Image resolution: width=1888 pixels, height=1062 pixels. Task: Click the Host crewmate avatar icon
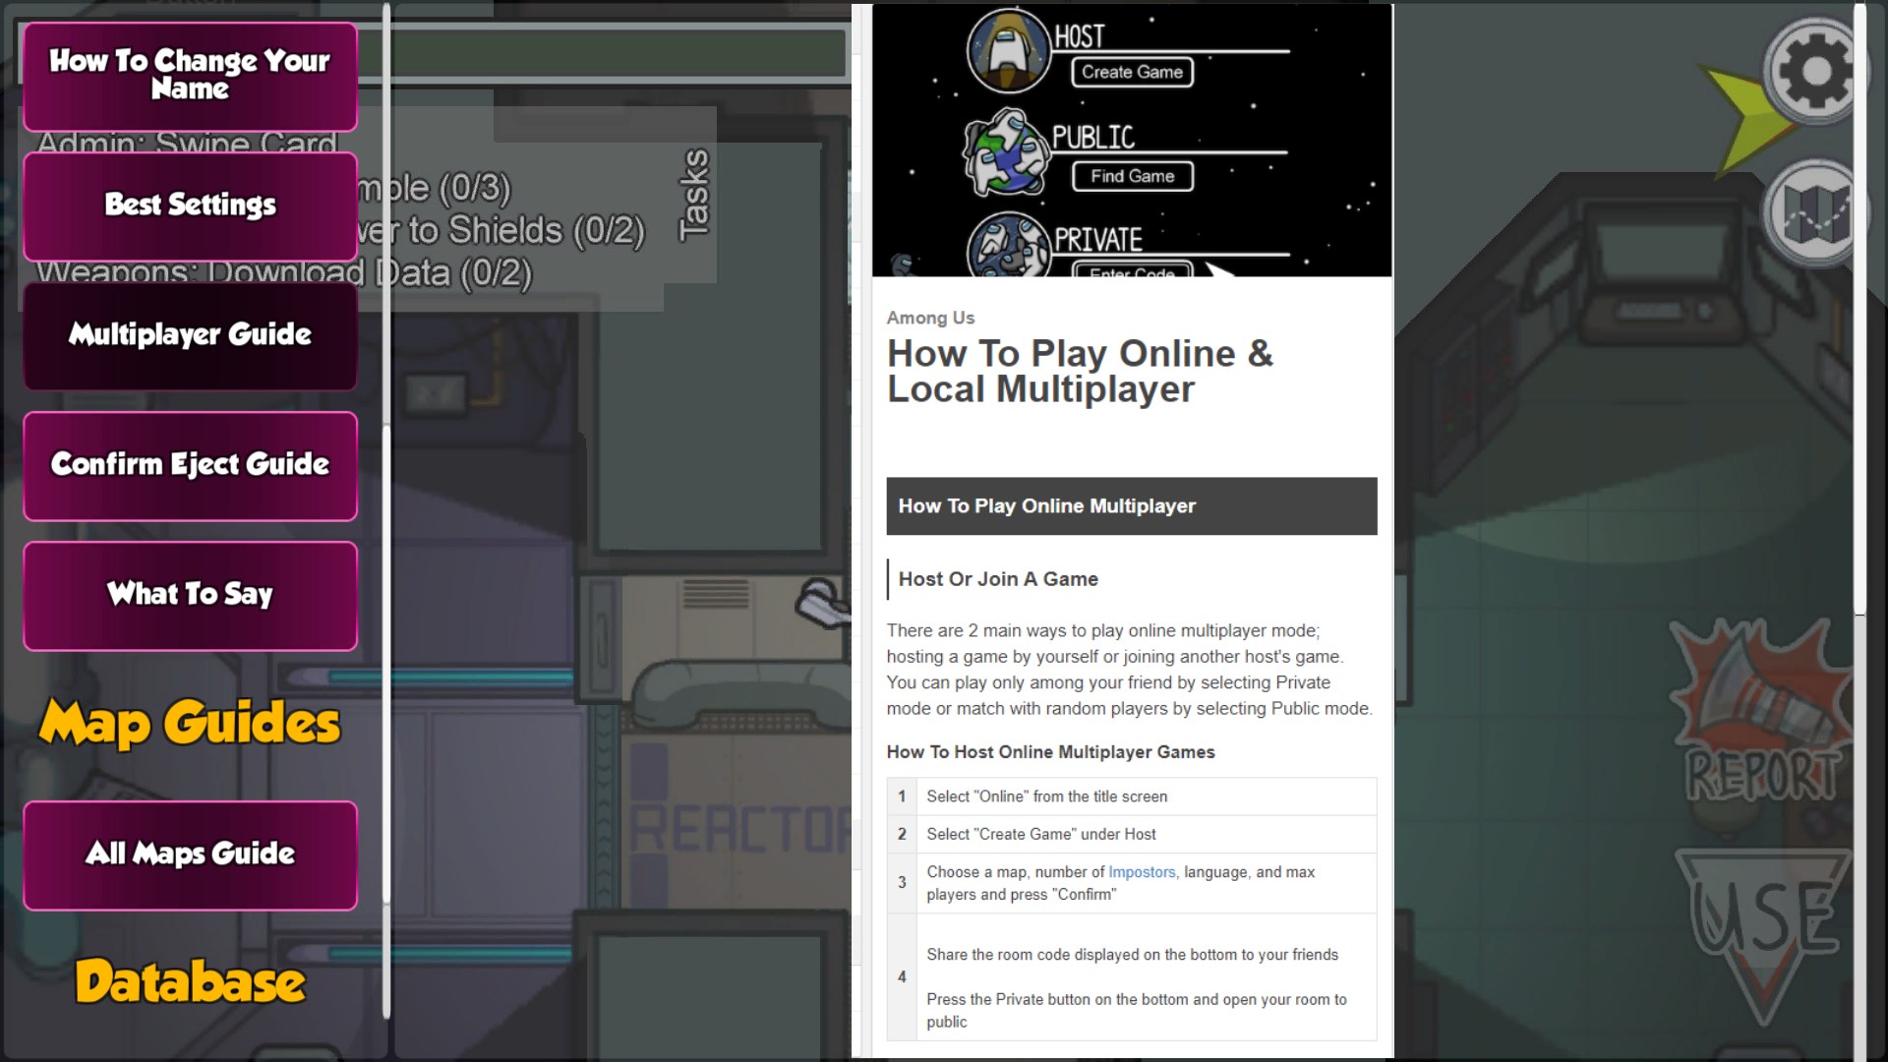tap(1008, 50)
